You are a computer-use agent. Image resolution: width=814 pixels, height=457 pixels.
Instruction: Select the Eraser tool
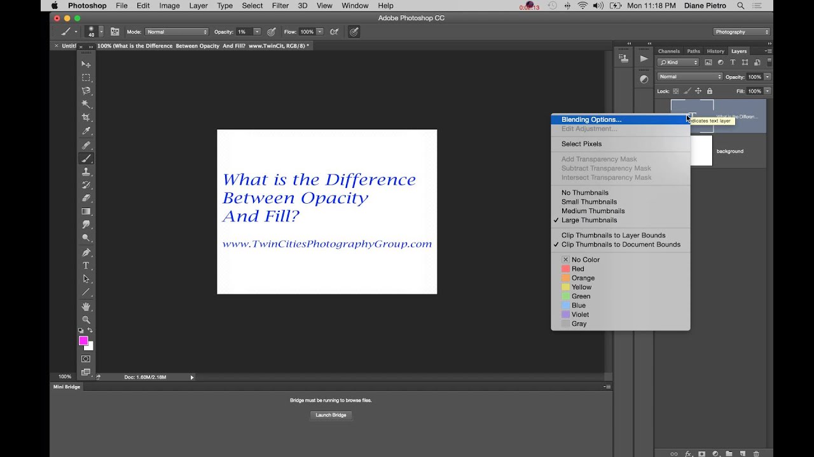(86, 198)
